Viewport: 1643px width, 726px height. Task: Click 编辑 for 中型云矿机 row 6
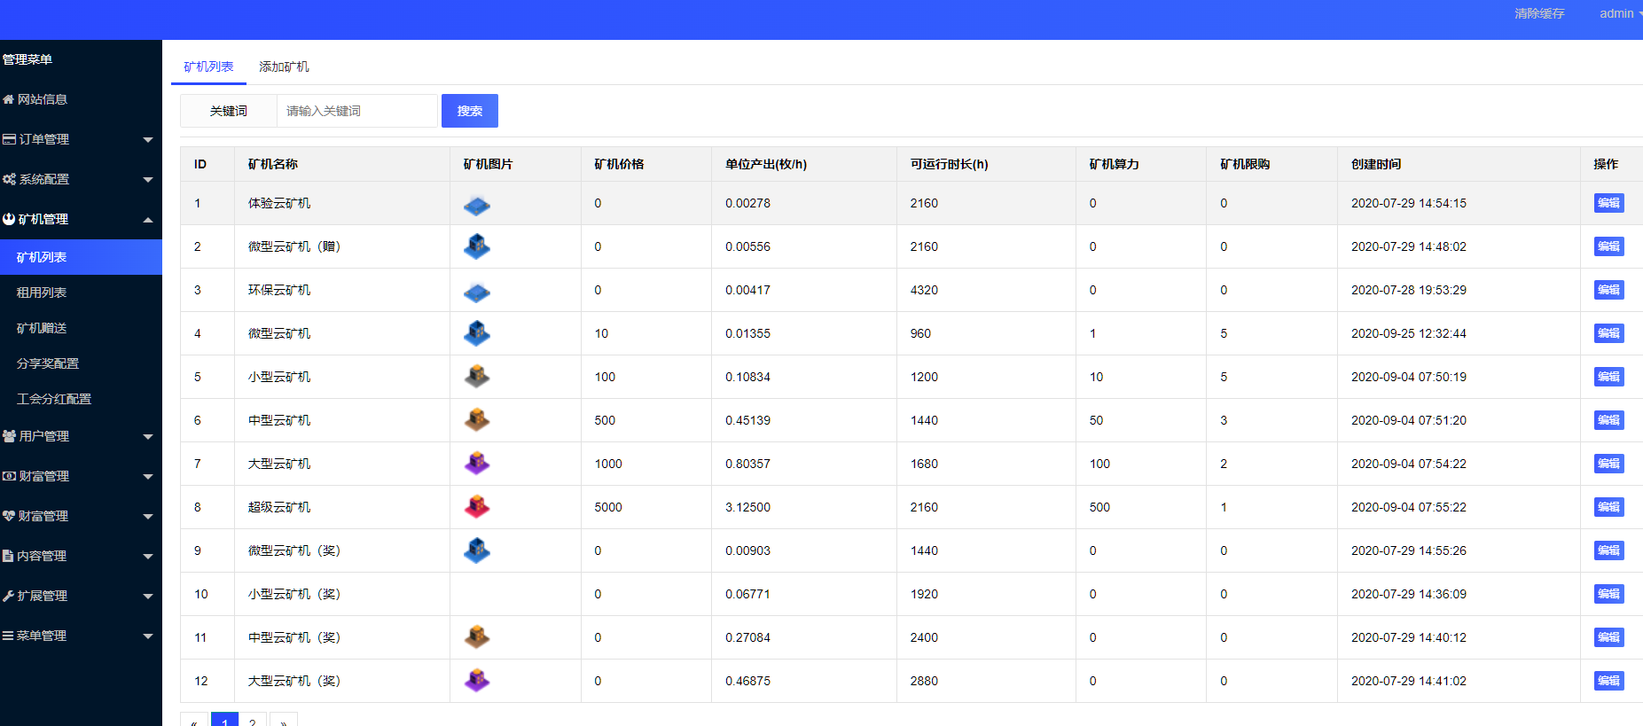coord(1608,420)
